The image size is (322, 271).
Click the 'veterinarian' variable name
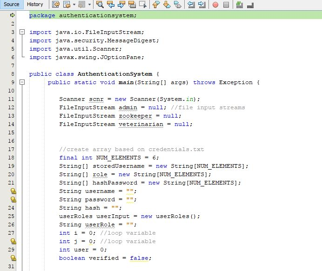(141, 124)
